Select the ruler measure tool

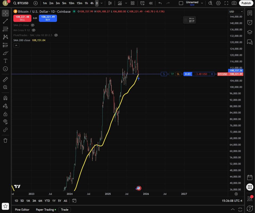5,79
